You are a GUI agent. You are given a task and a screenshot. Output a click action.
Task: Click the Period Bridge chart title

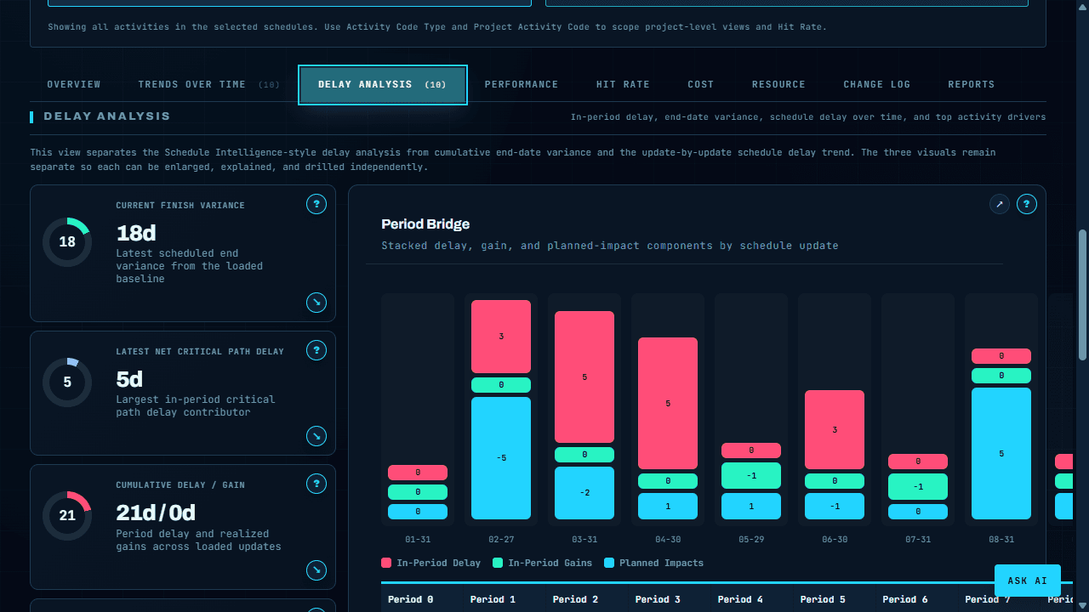425,224
